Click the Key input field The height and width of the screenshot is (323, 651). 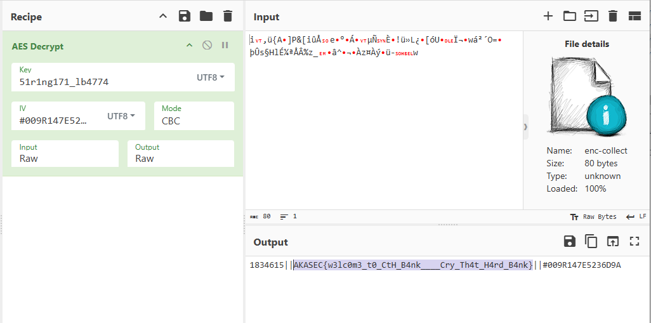[102, 81]
